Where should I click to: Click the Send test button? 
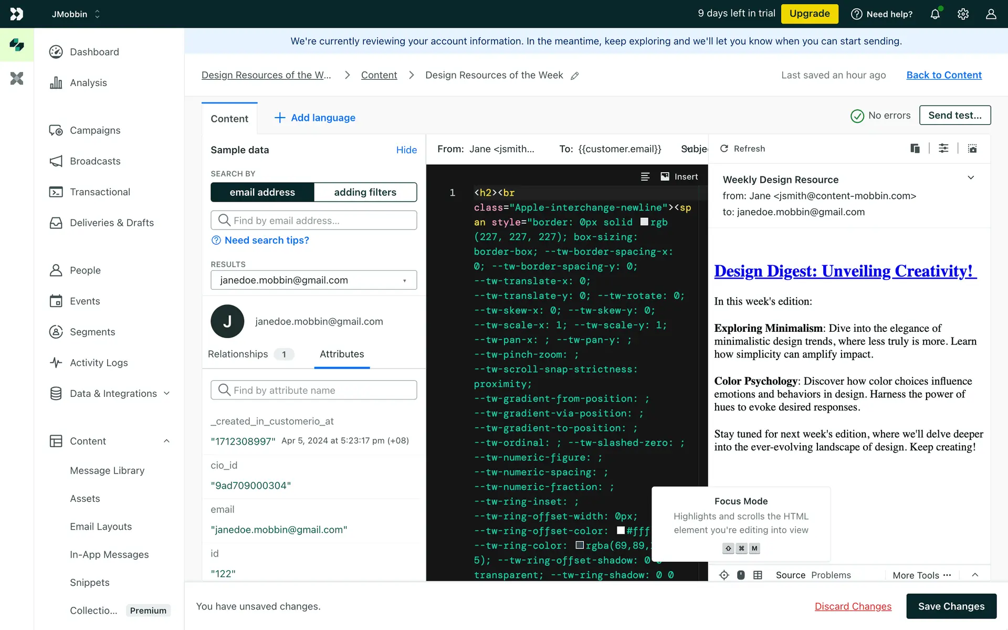click(954, 115)
